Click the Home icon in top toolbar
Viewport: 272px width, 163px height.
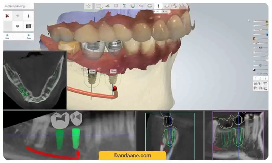tap(88, 6)
